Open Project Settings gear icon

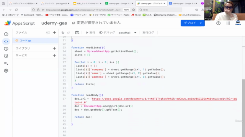click(6, 71)
